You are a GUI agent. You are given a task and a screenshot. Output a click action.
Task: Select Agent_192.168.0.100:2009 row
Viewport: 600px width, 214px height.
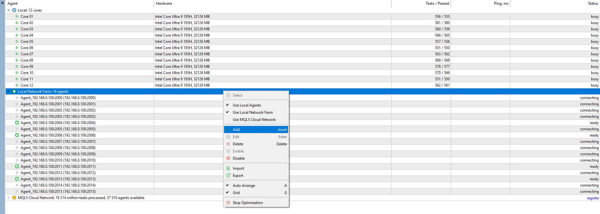tap(302, 154)
